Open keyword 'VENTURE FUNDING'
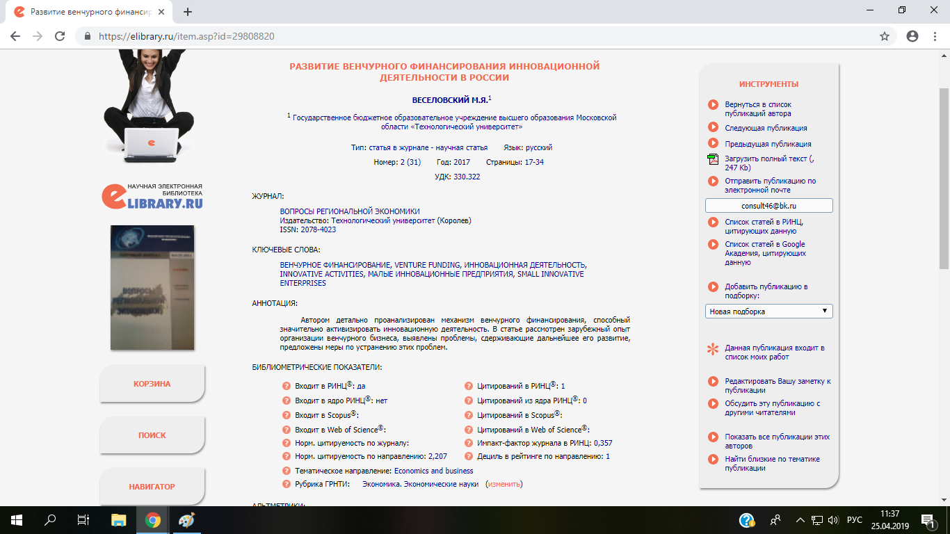 pos(427,265)
